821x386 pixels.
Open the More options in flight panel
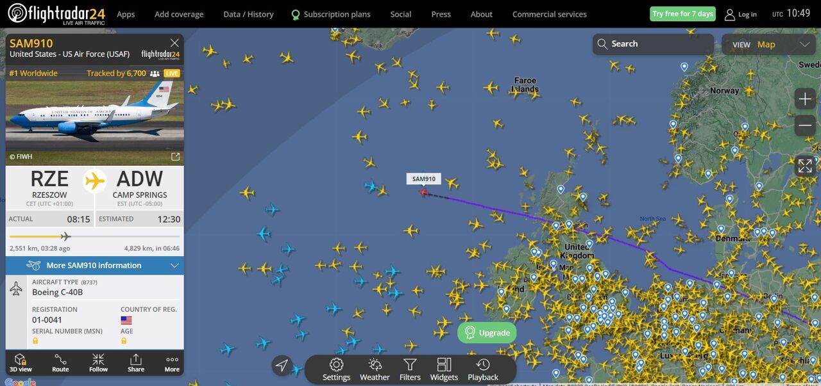(x=172, y=362)
